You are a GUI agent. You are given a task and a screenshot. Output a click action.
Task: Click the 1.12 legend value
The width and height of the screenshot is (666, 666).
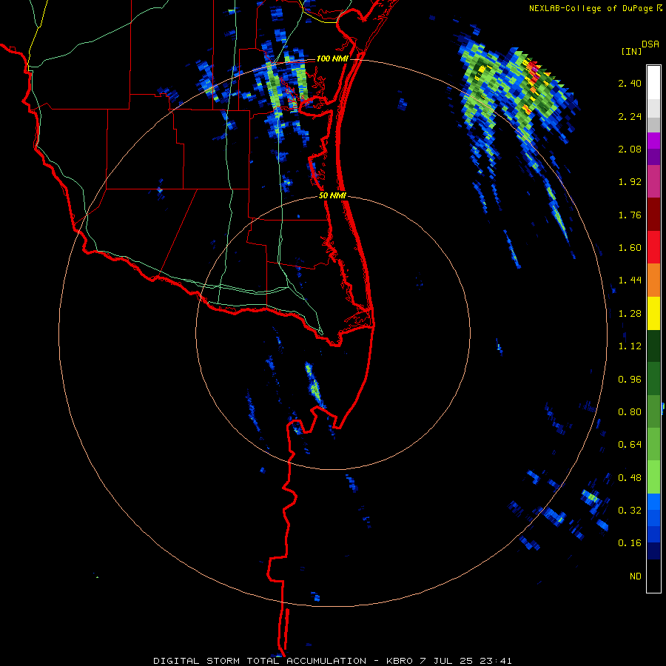630,346
